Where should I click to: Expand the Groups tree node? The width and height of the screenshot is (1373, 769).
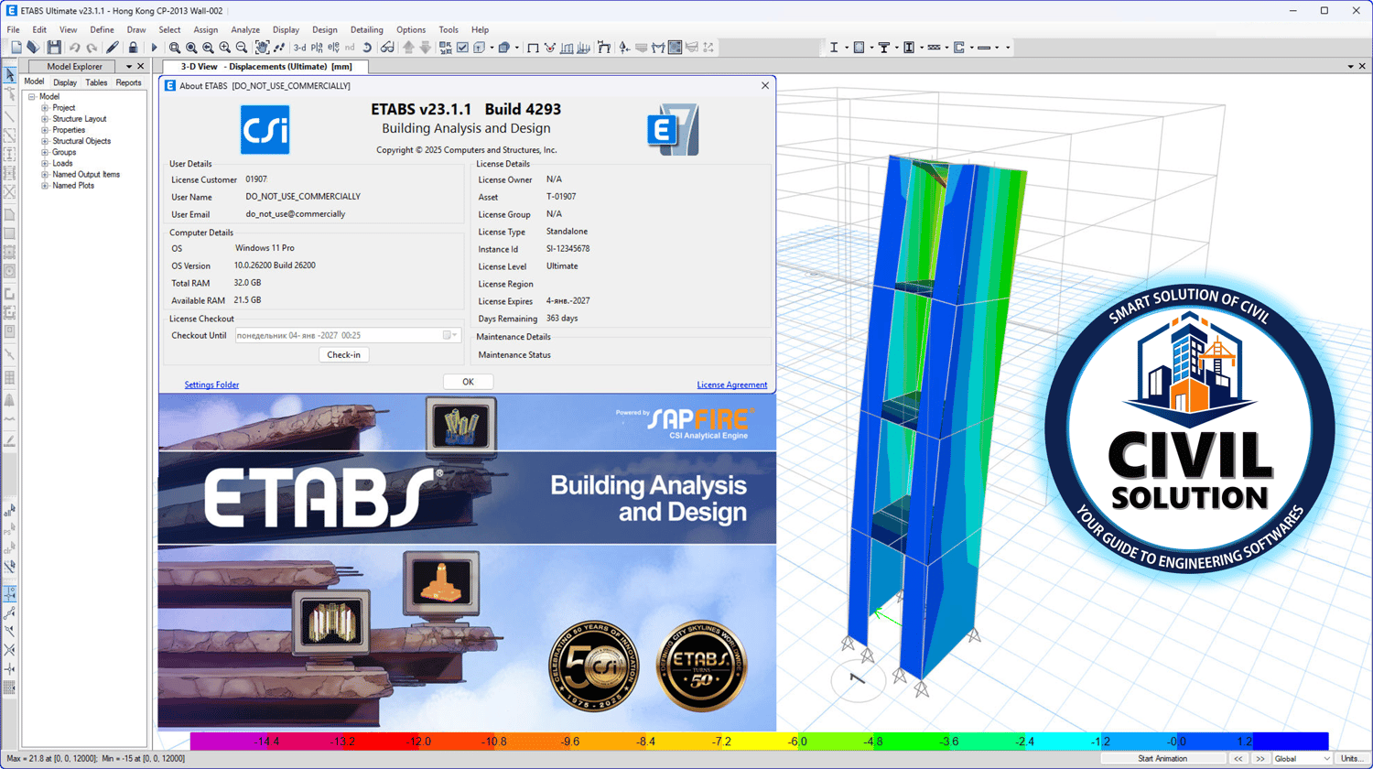(45, 152)
